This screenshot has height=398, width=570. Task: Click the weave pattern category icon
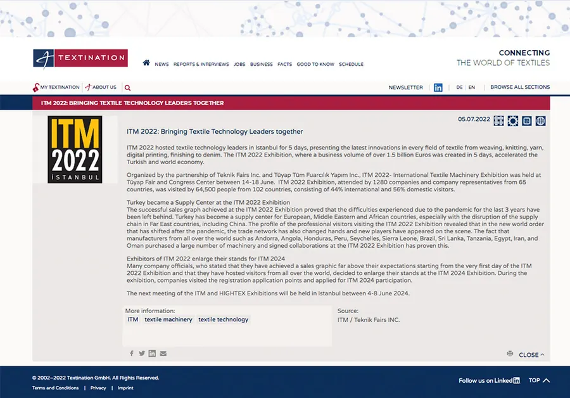(x=499, y=121)
